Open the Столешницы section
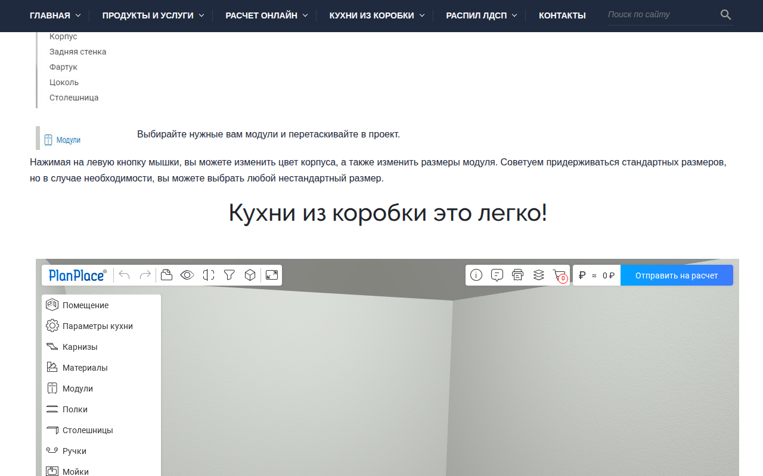This screenshot has height=476, width=763. [101, 430]
